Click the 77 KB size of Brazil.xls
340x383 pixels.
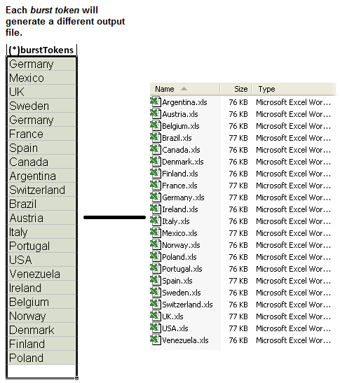(238, 138)
